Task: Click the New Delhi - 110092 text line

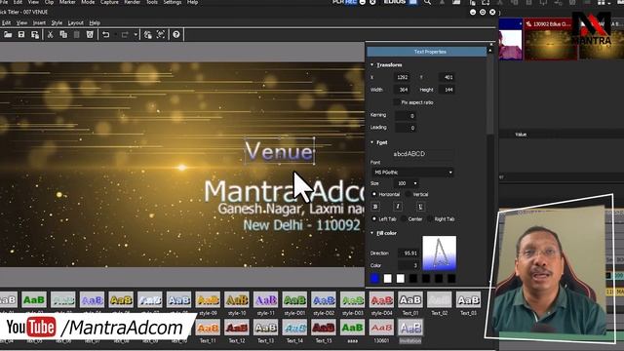Action: (x=301, y=225)
